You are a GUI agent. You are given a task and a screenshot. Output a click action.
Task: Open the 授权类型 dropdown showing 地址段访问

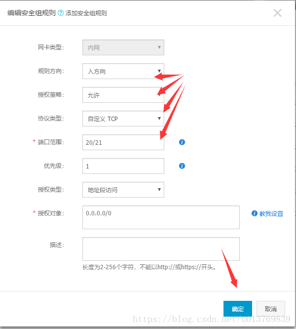click(123, 190)
